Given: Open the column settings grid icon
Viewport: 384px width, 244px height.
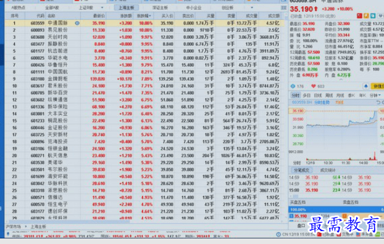Looking at the screenshot, I should 283,8.
